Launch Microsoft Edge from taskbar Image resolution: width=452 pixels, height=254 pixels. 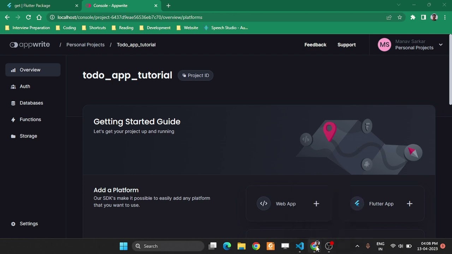[227, 246]
